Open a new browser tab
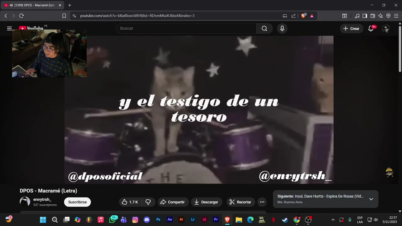402x226 pixels. tap(70, 5)
